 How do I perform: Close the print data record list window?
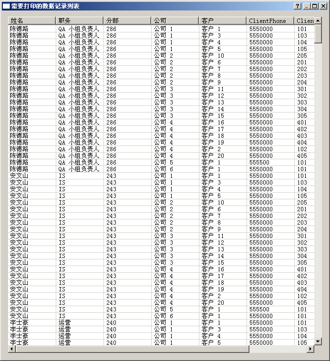coord(323,6)
